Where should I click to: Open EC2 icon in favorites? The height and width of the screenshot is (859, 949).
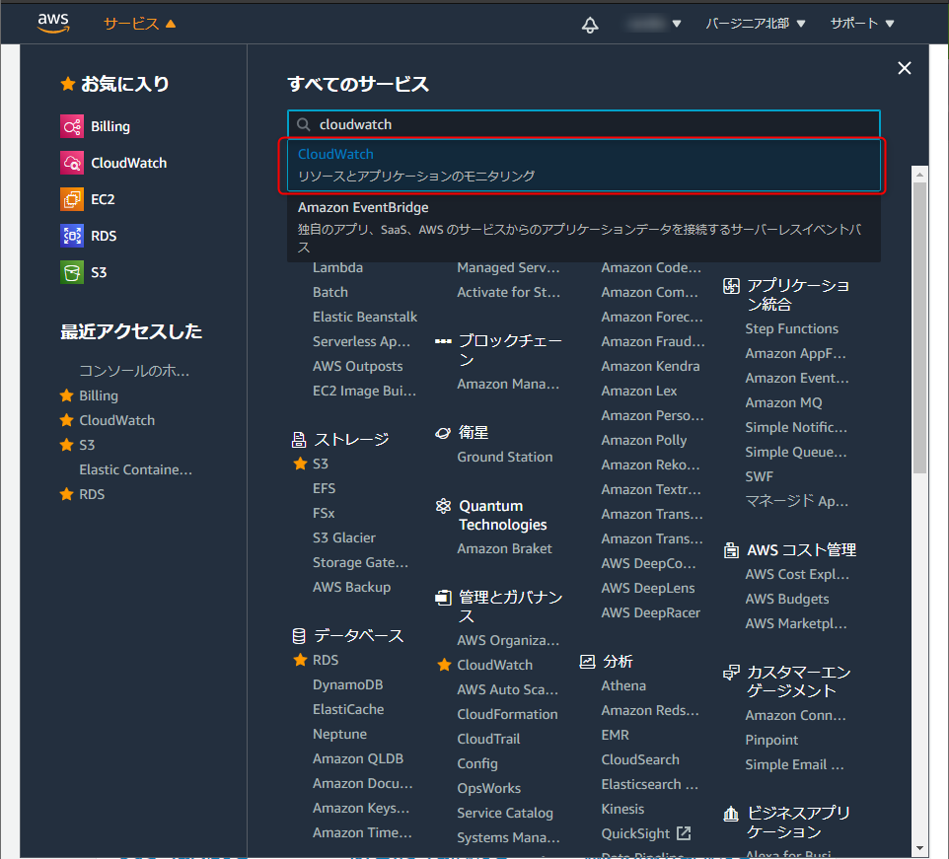(72, 199)
